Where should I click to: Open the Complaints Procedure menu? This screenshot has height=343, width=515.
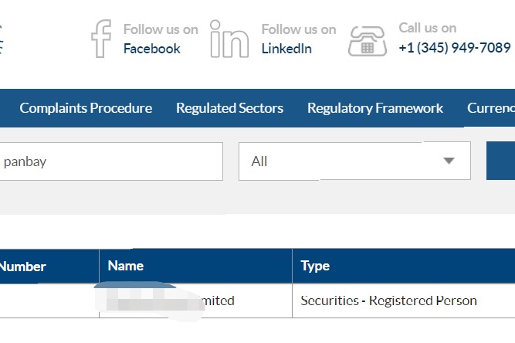point(86,108)
